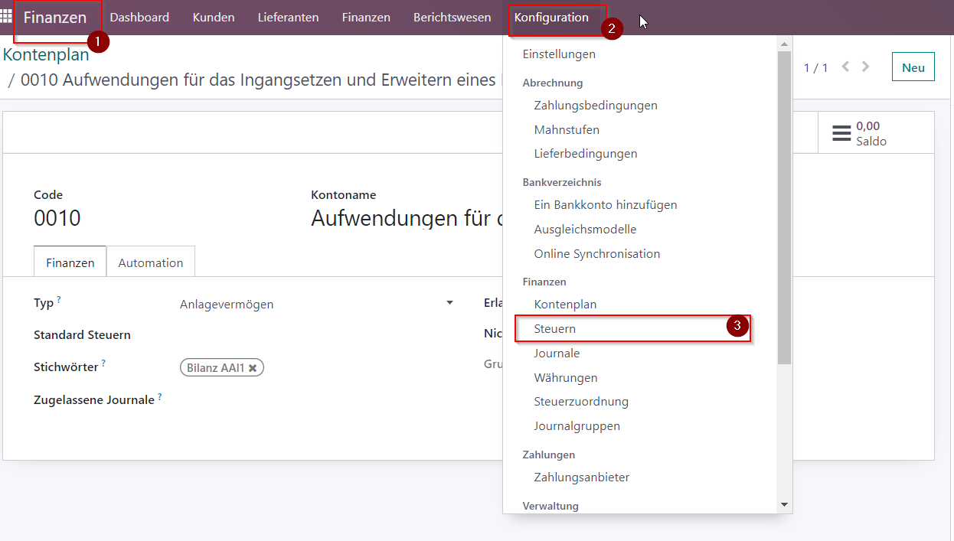This screenshot has height=541, width=954.
Task: Select Einstellungen in the dropdown
Action: [559, 54]
